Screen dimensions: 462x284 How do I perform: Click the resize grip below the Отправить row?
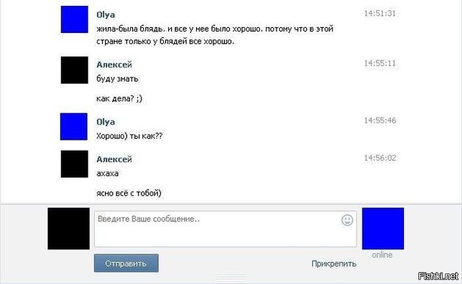231,277
